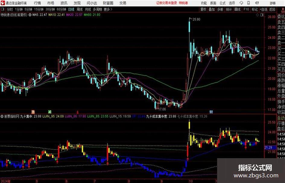Open the F10 company info
The image size is (285, 183).
coord(246,9)
